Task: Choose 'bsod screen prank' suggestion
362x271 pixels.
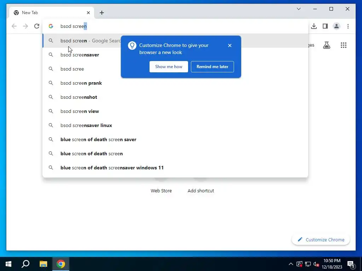Action: click(x=175, y=83)
